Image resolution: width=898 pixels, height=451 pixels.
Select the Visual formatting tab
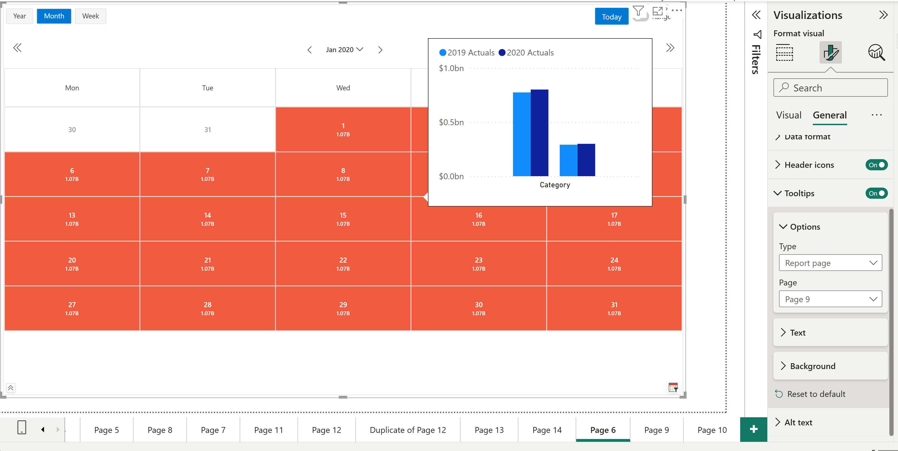[x=789, y=115]
